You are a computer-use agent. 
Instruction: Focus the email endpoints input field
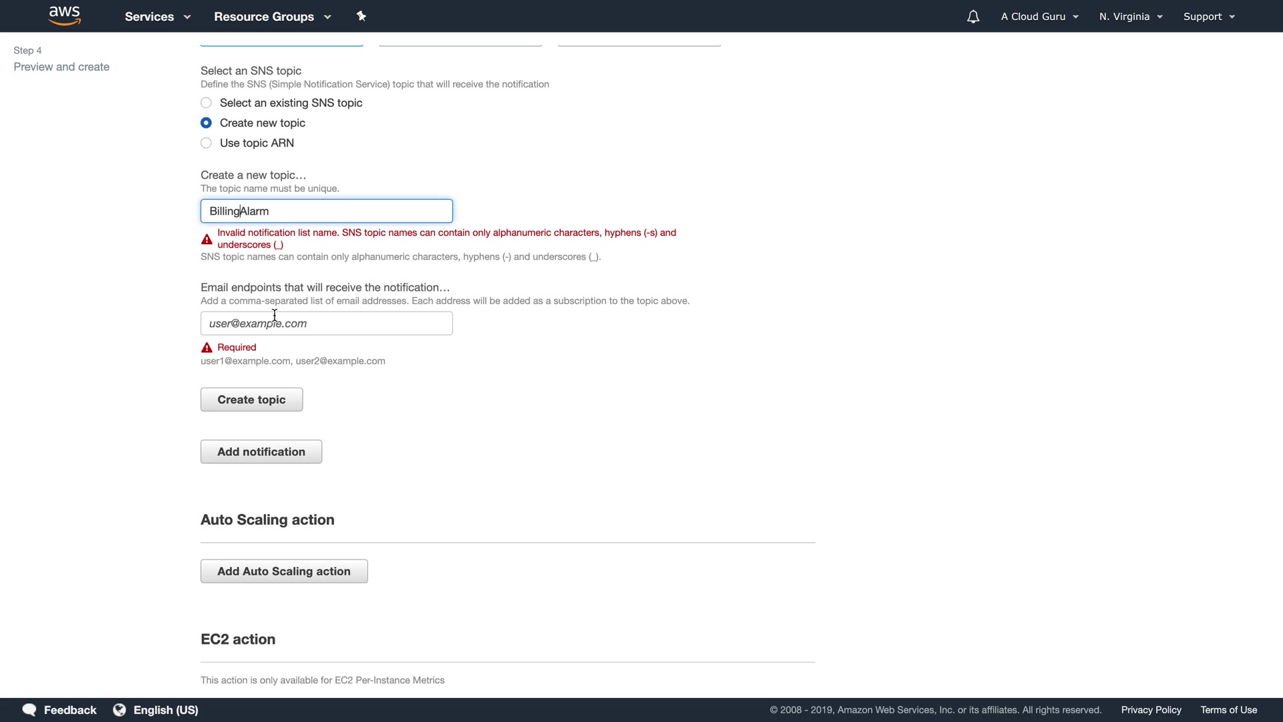(x=327, y=324)
